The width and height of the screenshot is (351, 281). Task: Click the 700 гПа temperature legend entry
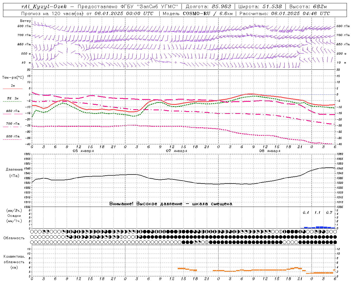click(x=13, y=124)
